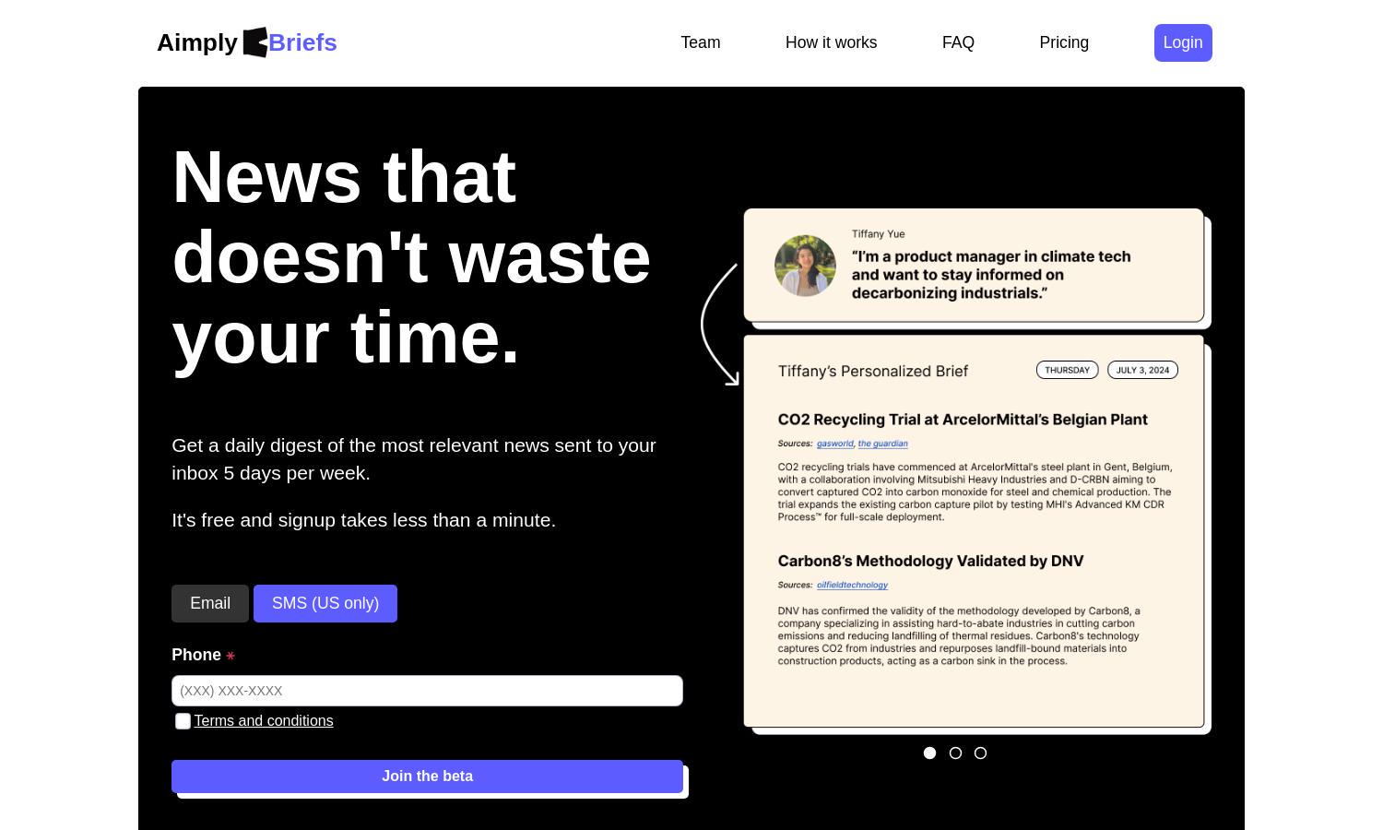This screenshot has height=830, width=1383.
Task: Select the Email signup tab
Action: pyautogui.click(x=210, y=603)
